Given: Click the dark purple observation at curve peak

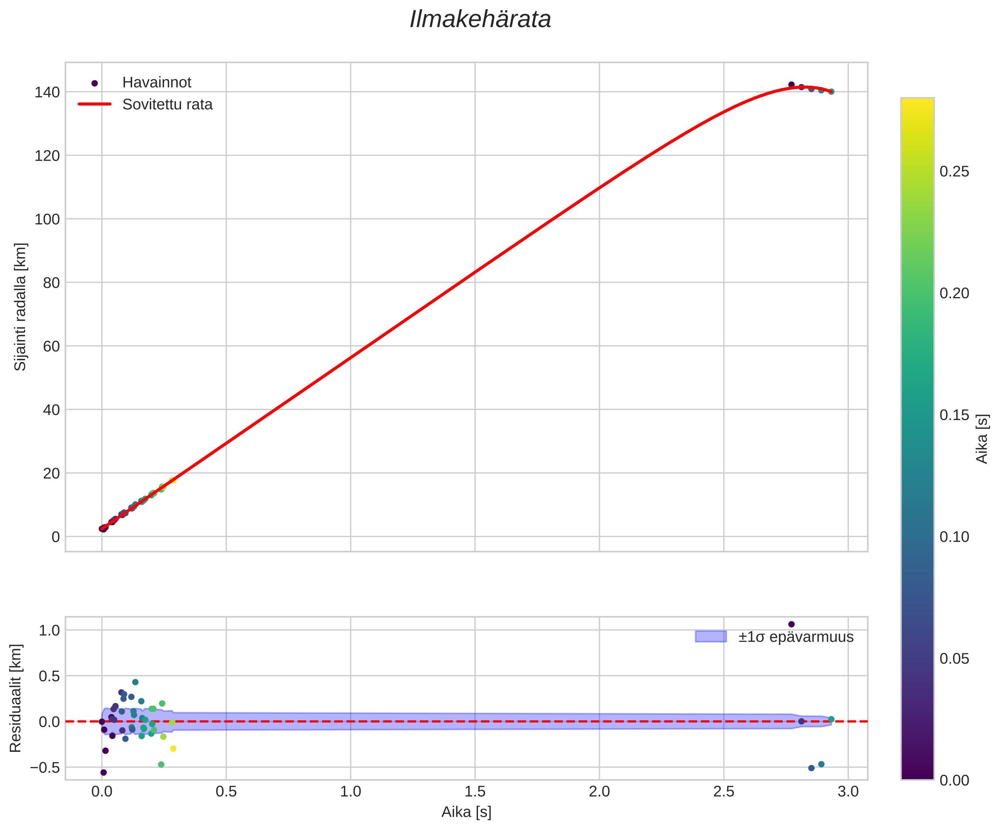Looking at the screenshot, I should pyautogui.click(x=792, y=85).
